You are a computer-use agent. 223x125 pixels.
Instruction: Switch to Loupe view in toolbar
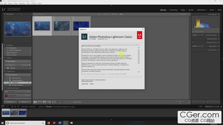pyautogui.click(x=40, y=102)
